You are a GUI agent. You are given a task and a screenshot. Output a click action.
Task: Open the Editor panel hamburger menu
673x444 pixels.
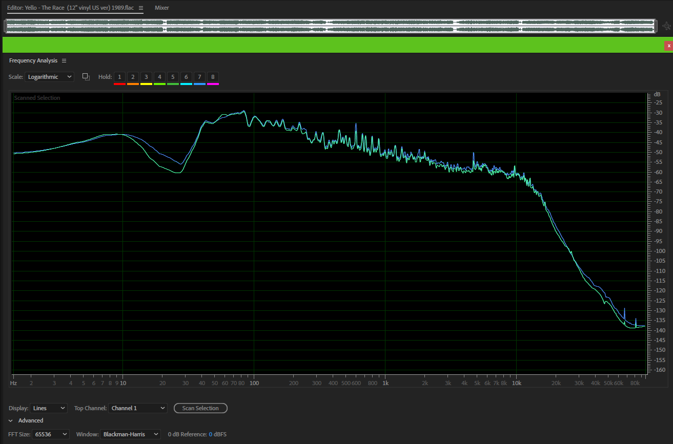pos(141,8)
